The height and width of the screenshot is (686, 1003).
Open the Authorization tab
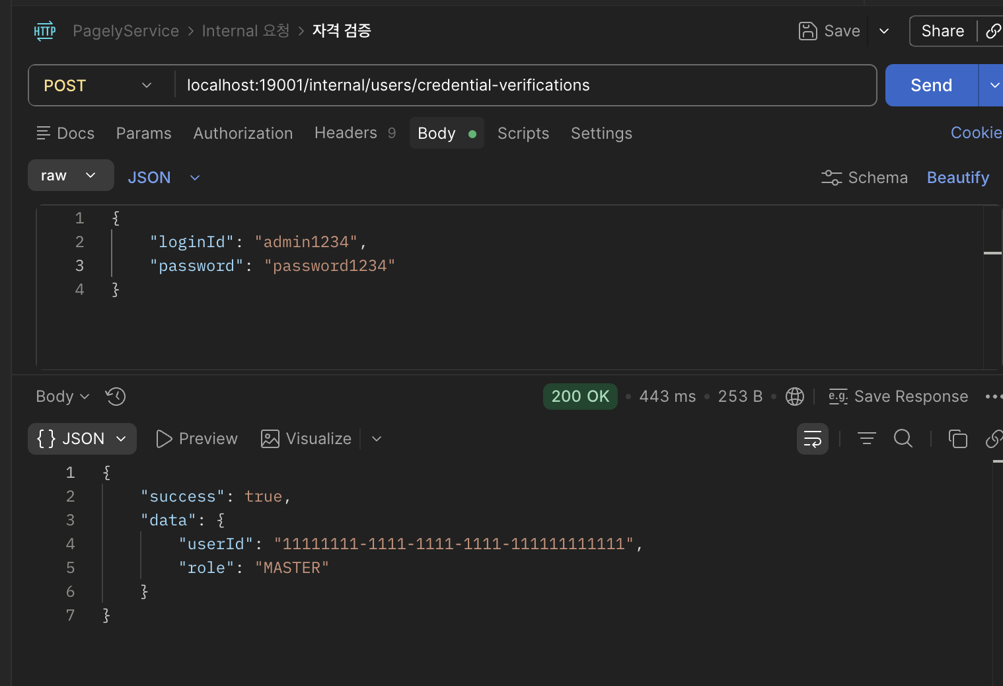point(243,133)
